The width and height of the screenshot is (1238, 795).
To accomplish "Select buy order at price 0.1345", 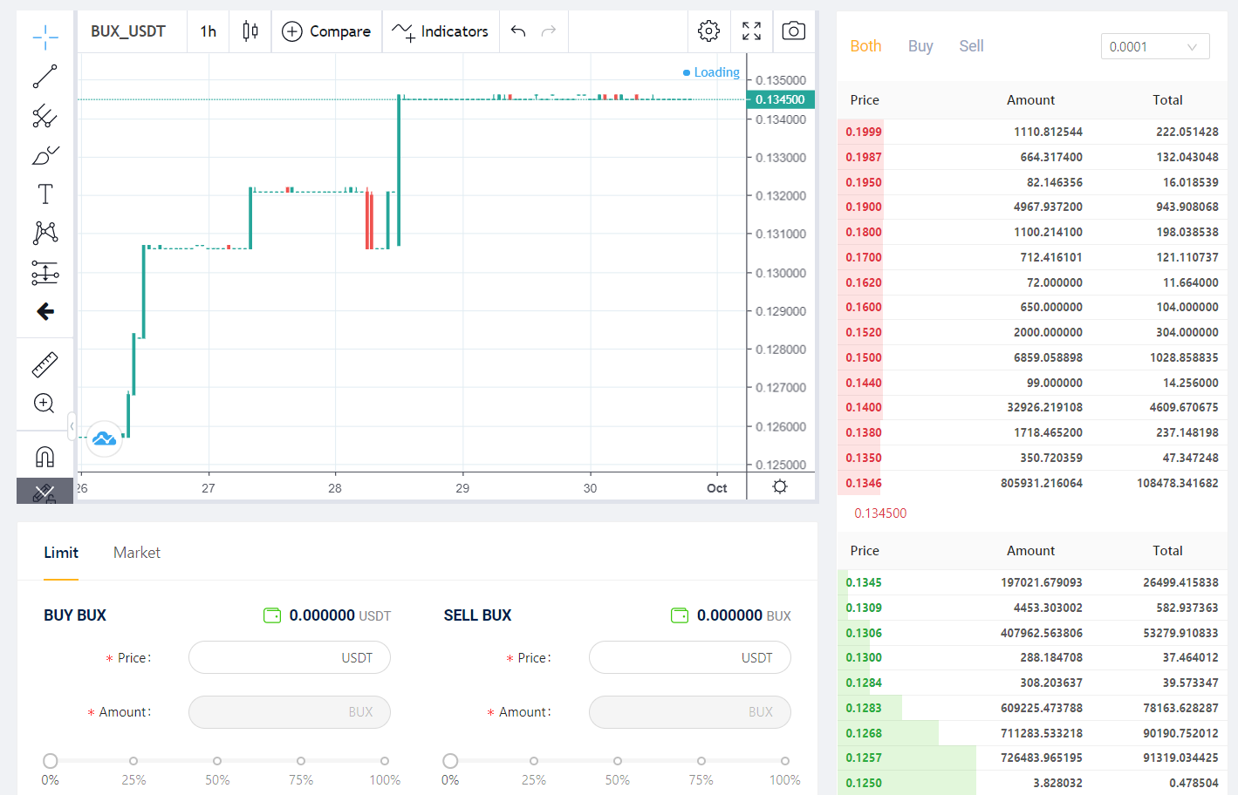I will pyautogui.click(x=1032, y=582).
